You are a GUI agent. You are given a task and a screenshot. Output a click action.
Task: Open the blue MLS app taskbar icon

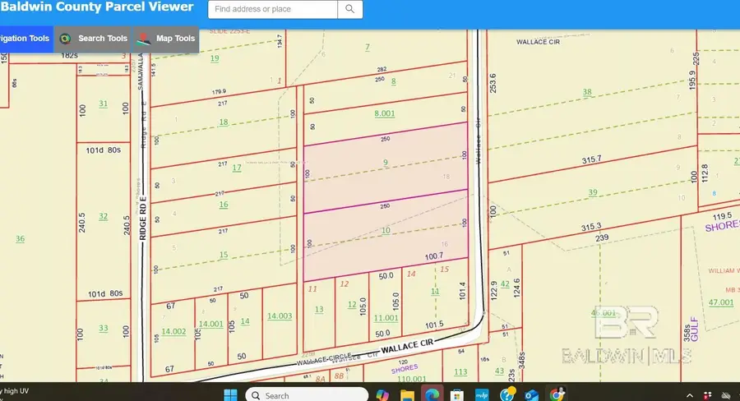click(481, 395)
